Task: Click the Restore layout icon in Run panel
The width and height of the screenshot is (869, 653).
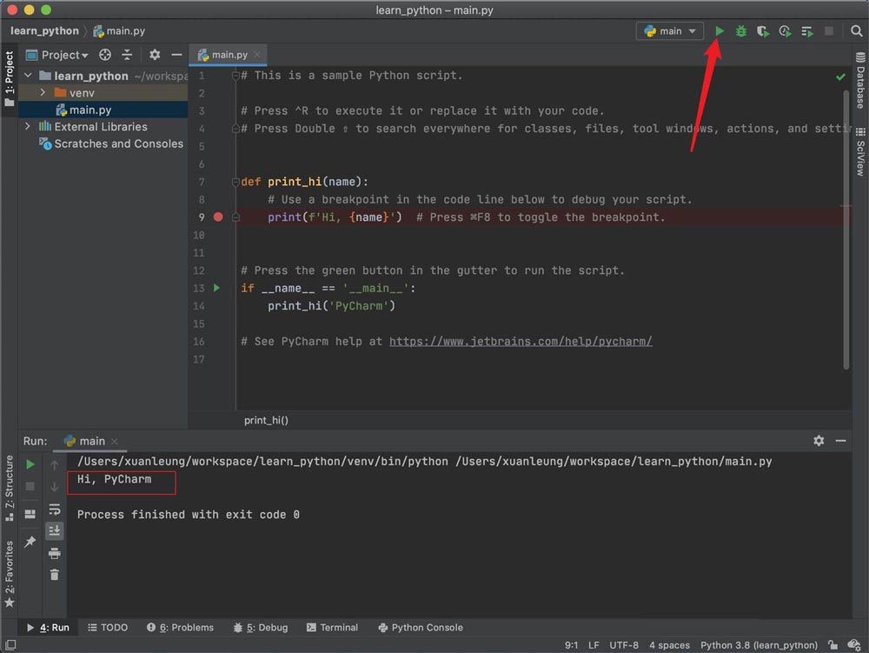Action: tap(30, 515)
